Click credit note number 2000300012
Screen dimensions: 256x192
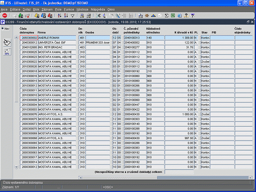click(x=29, y=167)
